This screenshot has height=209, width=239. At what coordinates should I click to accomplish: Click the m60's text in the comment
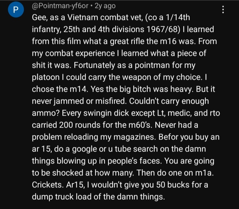(x=140, y=125)
